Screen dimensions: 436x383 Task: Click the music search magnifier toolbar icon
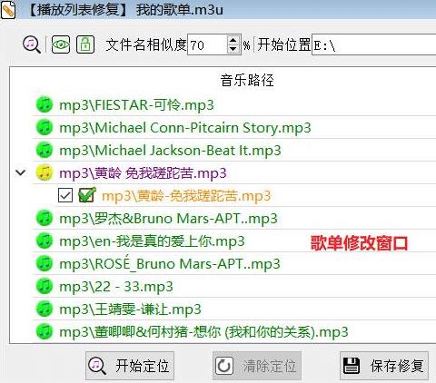32,44
